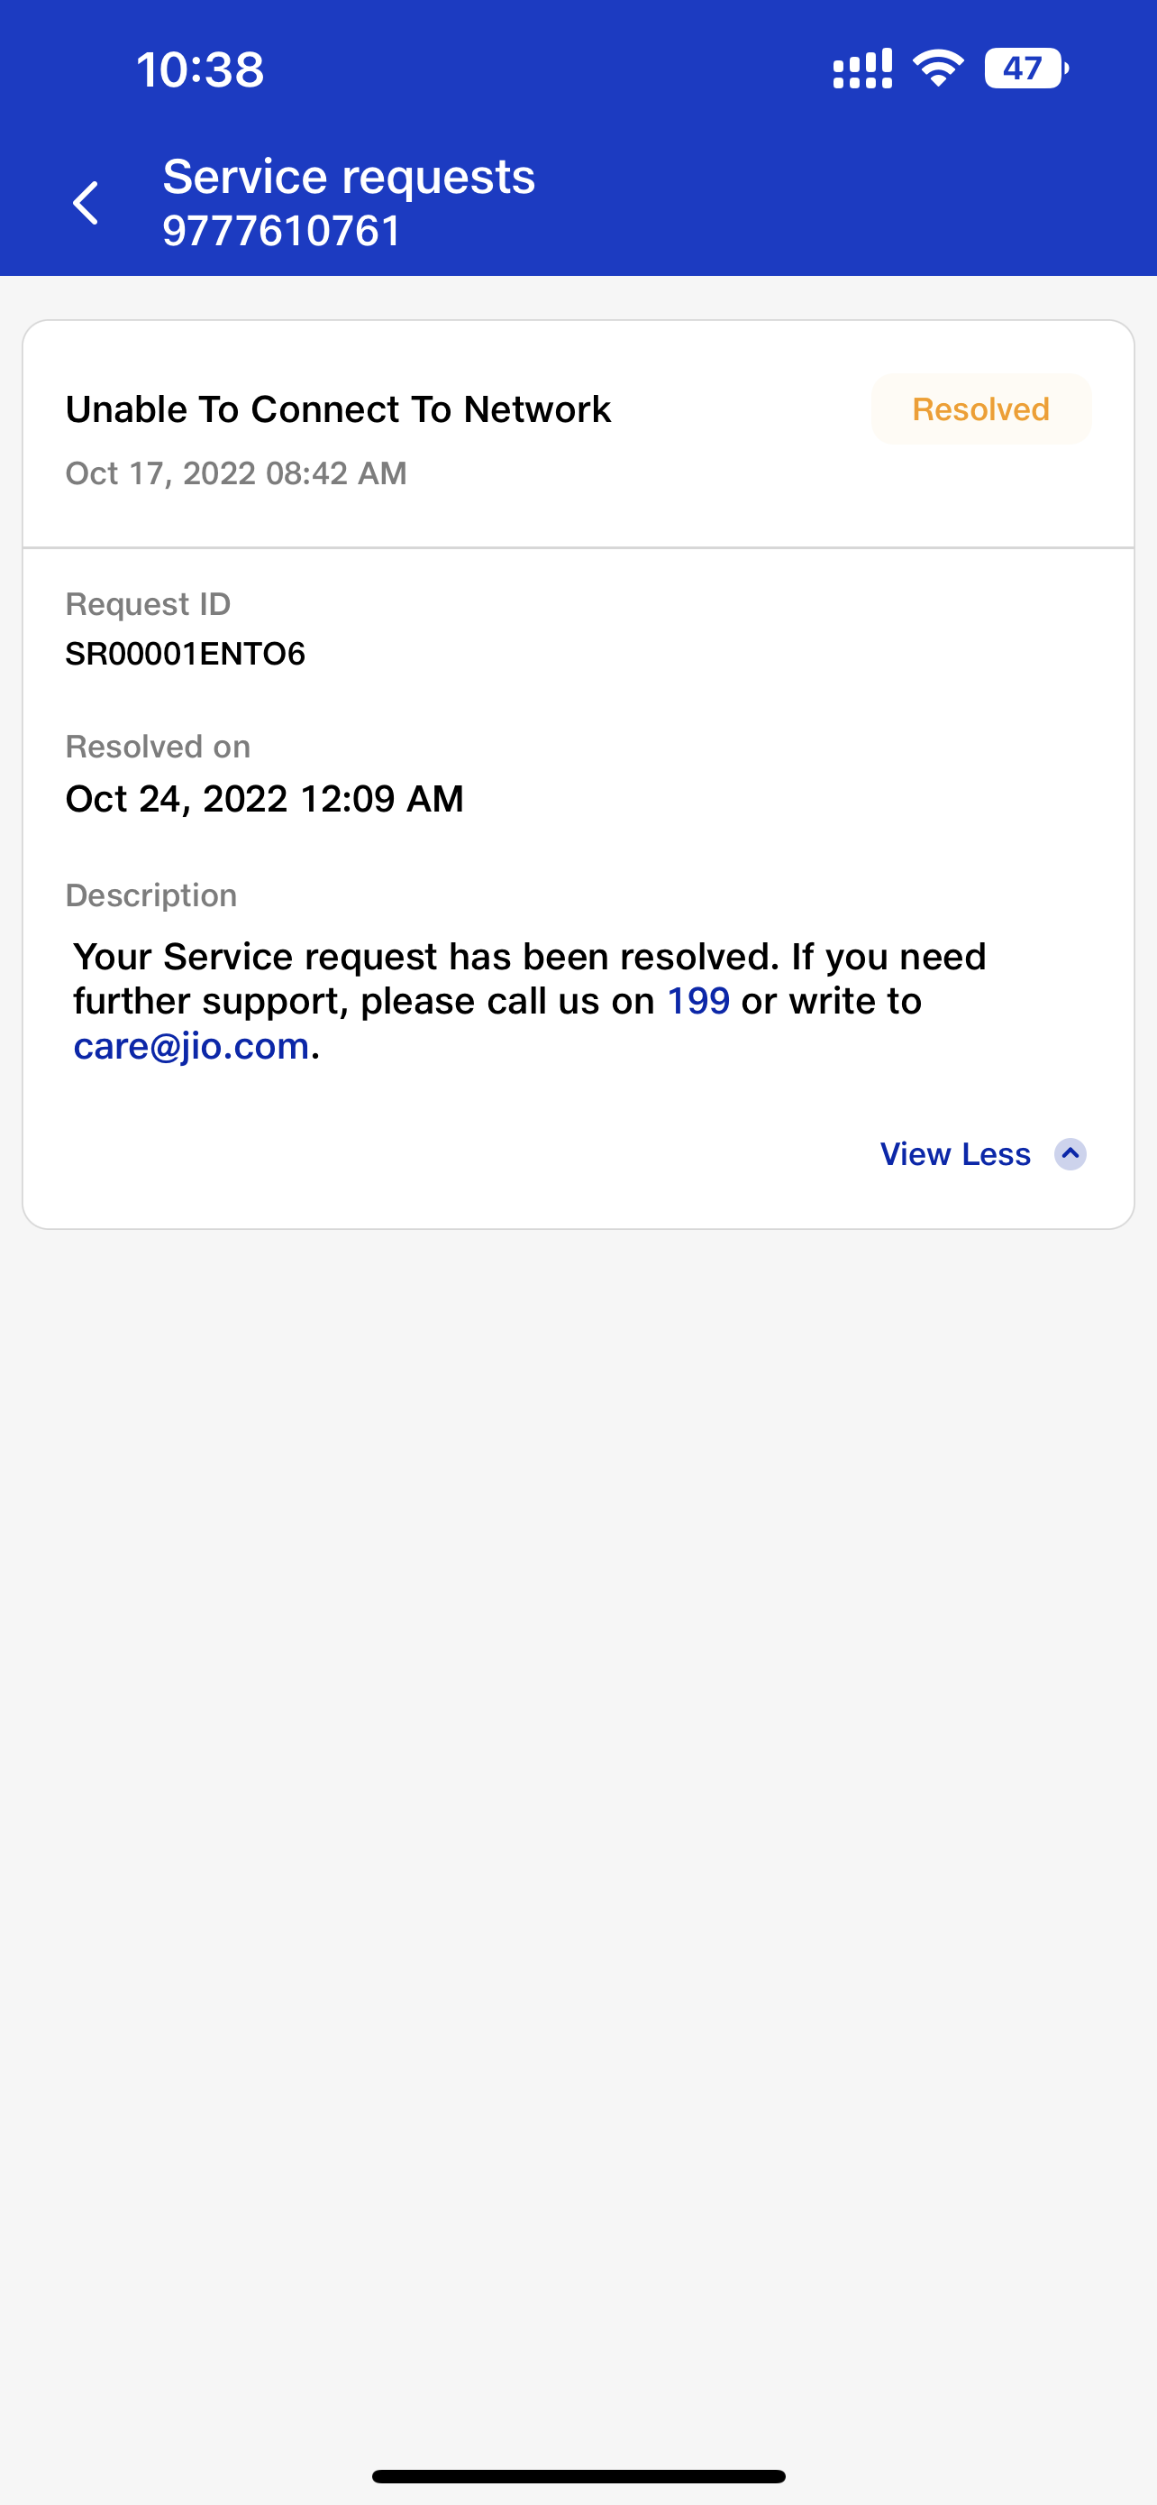The width and height of the screenshot is (1157, 2505).
Task: Tap the cellular signal strength icon
Action: pos(861,69)
